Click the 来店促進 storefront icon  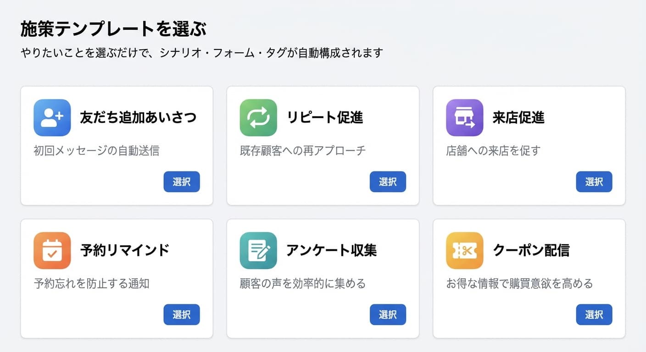[464, 118]
